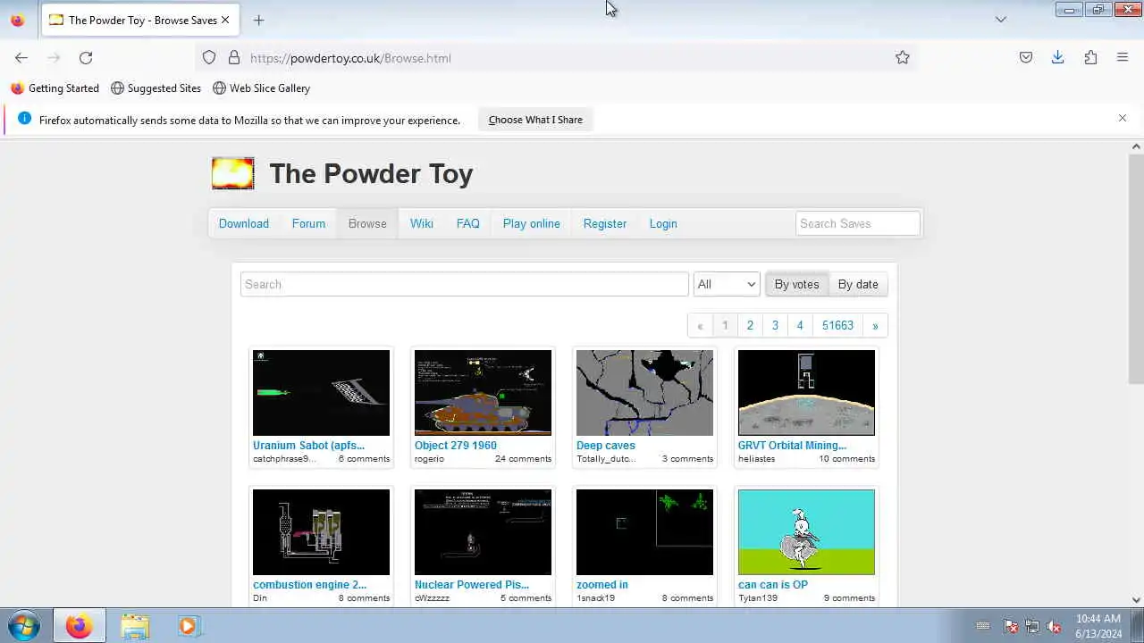1144x643 pixels.
Task: Open the can can is OP thumbnail
Action: click(806, 532)
